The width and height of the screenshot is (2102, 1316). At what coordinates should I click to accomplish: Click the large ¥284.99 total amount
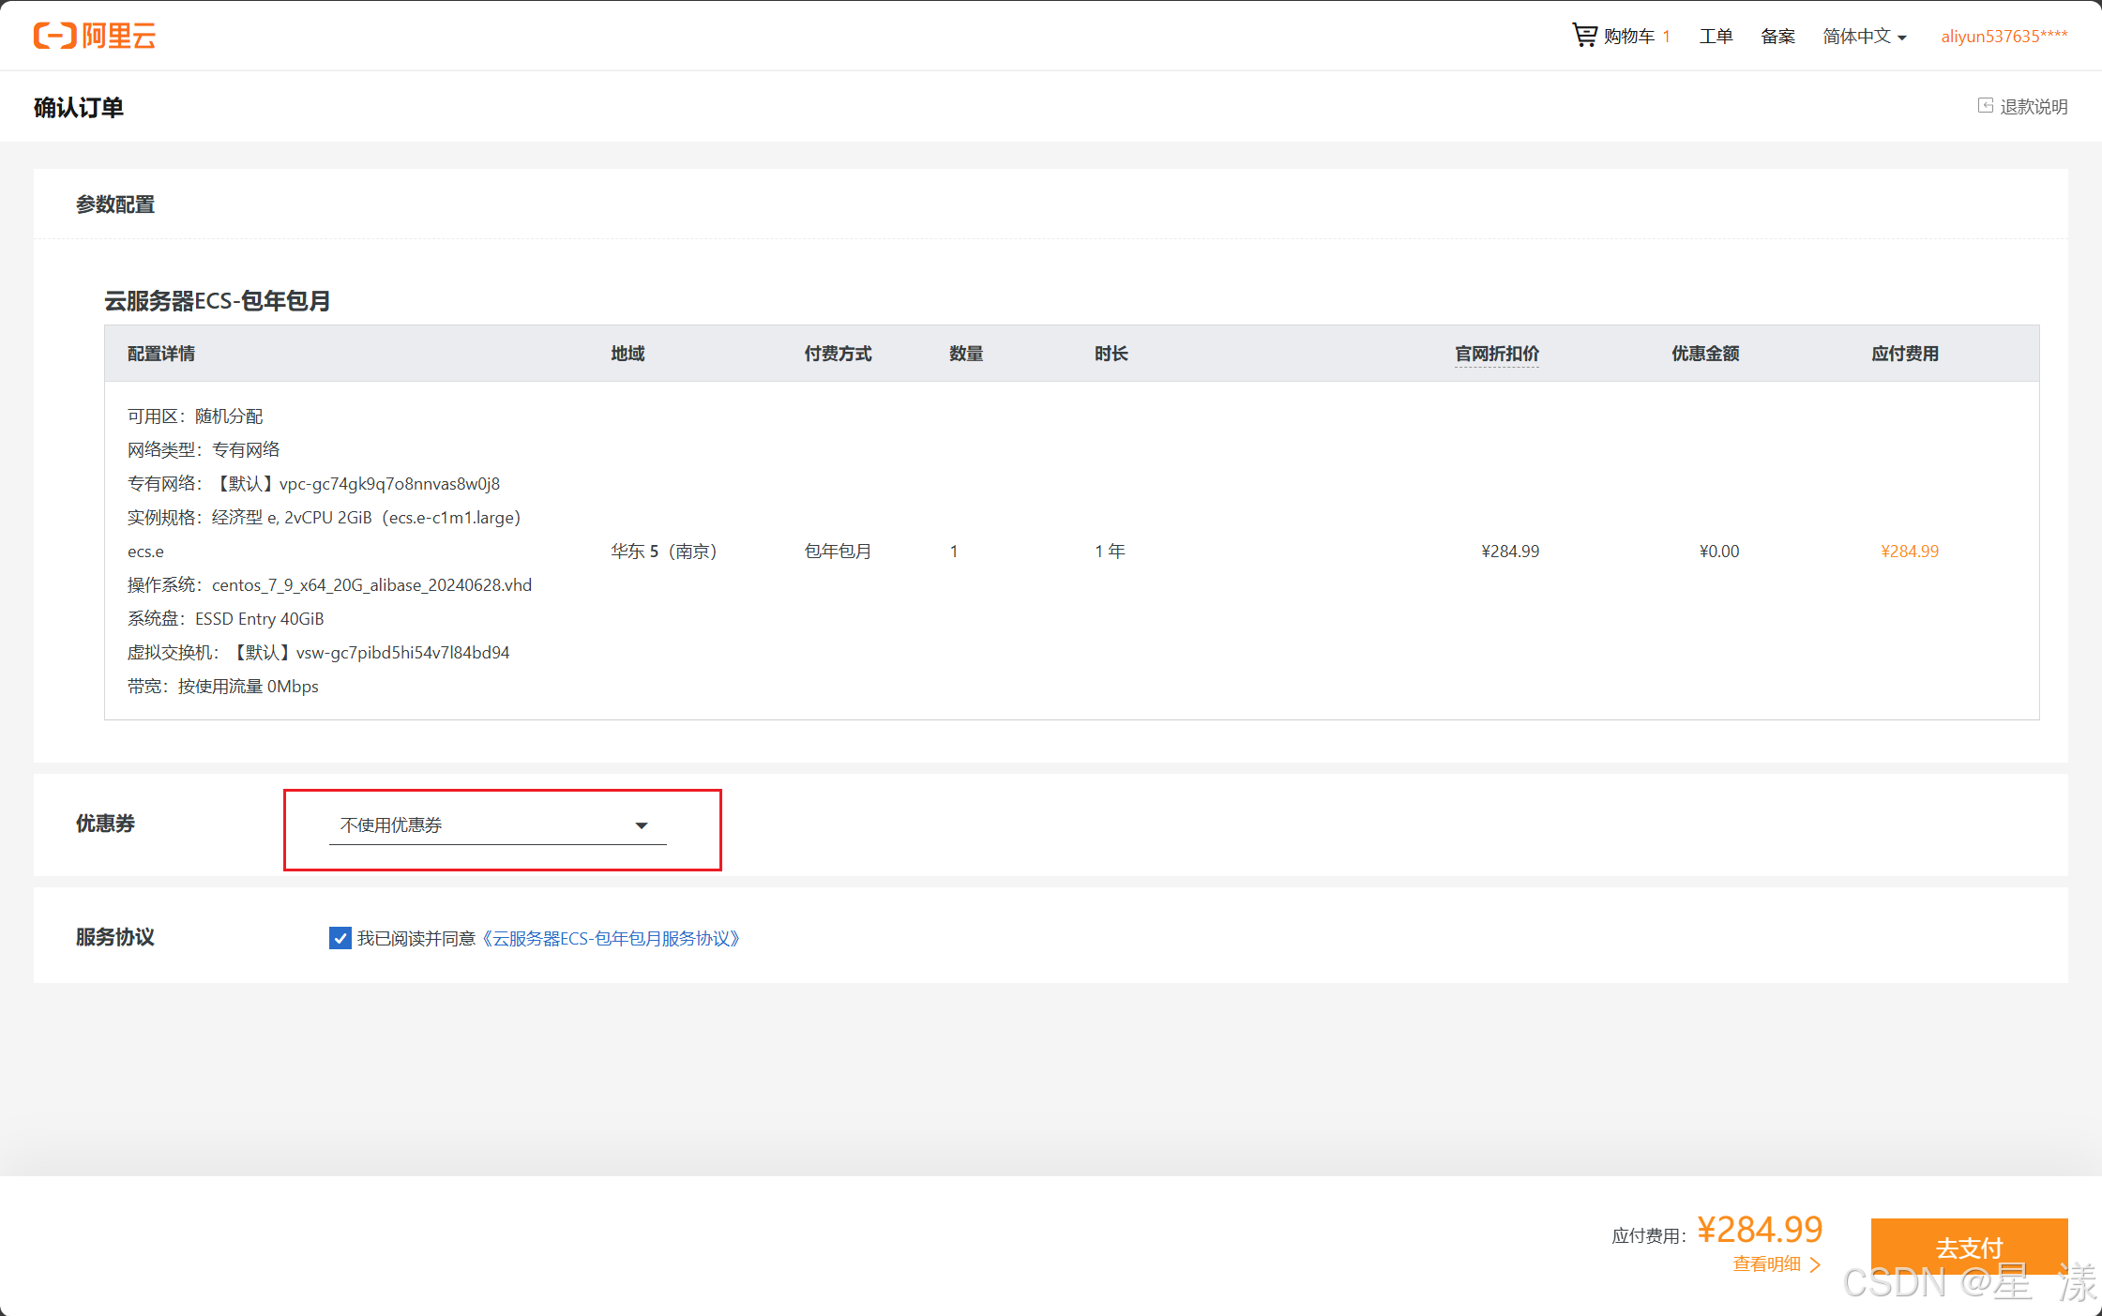(1760, 1229)
